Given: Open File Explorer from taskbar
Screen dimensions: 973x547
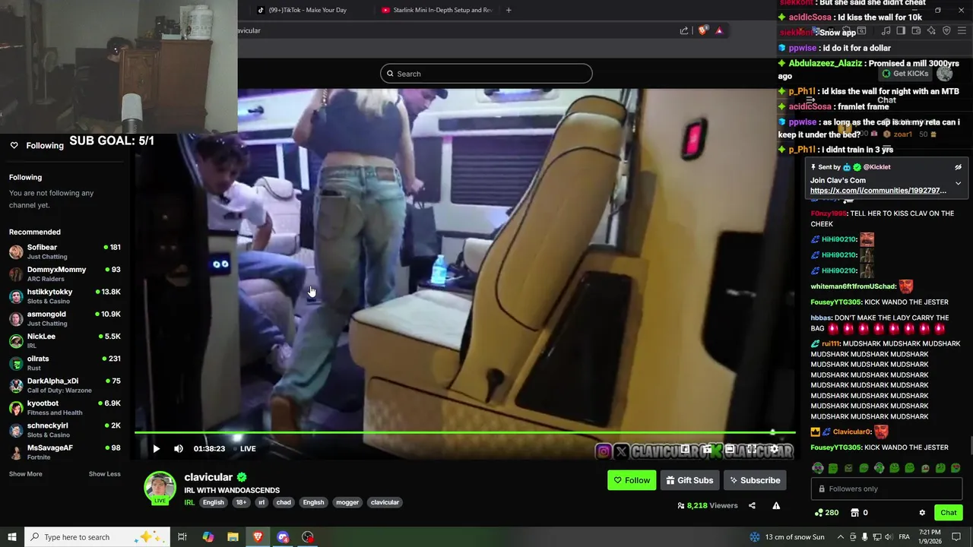Looking at the screenshot, I should [x=233, y=537].
